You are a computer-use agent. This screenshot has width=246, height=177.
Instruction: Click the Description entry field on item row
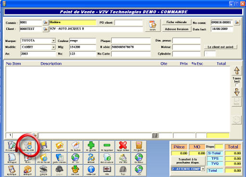coord(95,136)
